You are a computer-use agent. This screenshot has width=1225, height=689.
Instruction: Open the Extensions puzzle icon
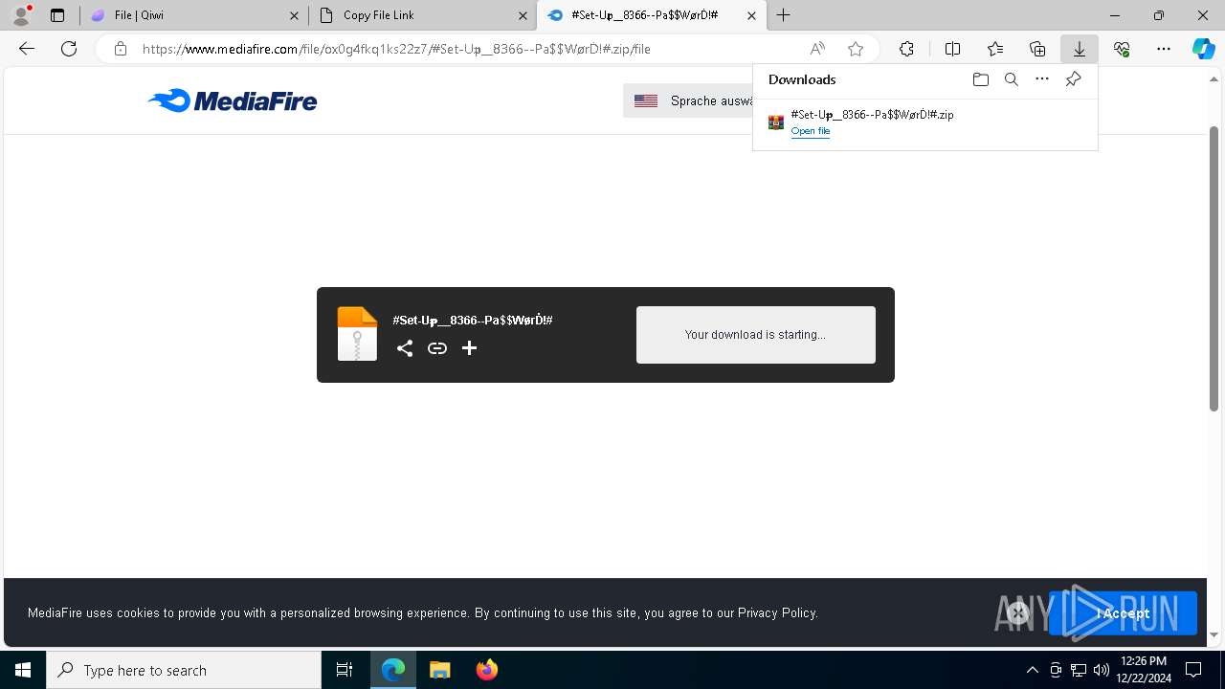[906, 49]
